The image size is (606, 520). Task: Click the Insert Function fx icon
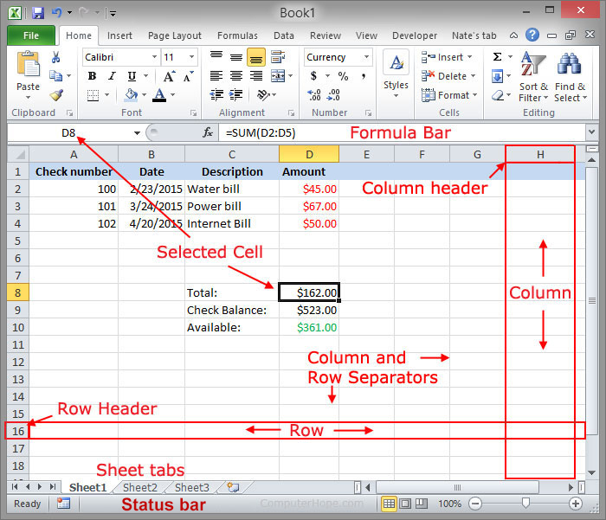(x=208, y=132)
